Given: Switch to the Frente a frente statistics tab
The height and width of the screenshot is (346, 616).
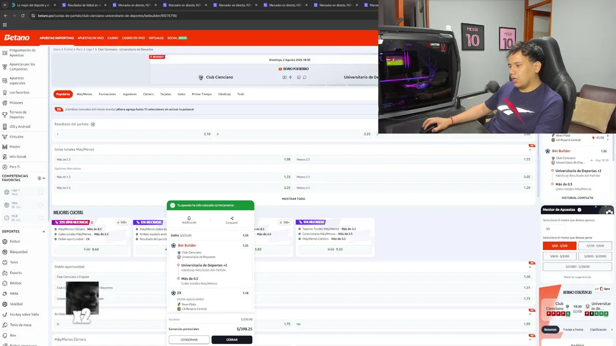Looking at the screenshot, I should point(573,330).
